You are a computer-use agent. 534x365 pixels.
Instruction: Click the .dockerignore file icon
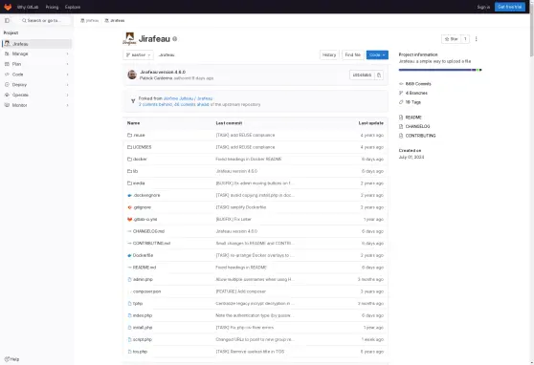(129, 195)
